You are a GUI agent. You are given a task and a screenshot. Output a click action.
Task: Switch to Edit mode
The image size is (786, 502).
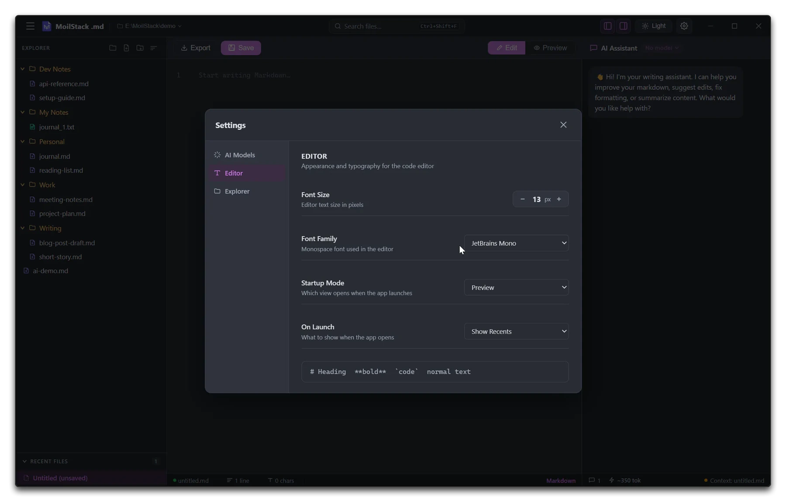tap(507, 48)
